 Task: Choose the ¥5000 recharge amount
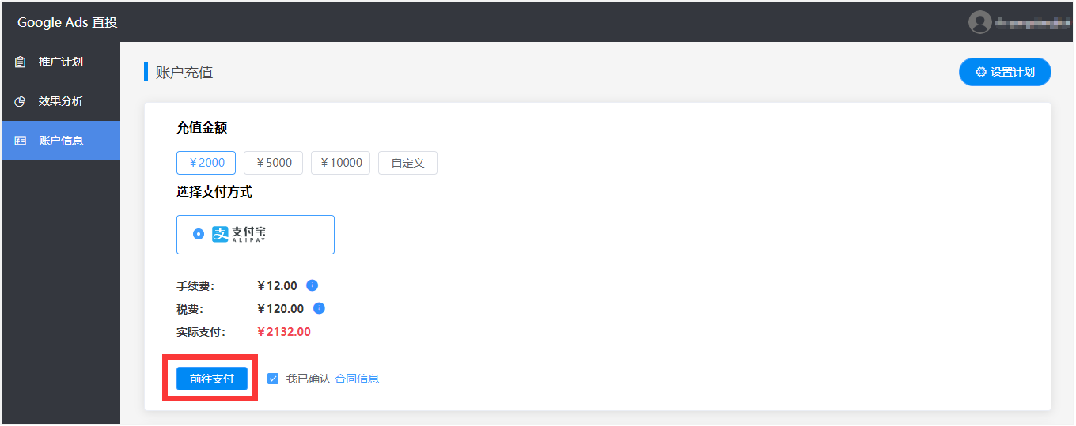point(274,163)
